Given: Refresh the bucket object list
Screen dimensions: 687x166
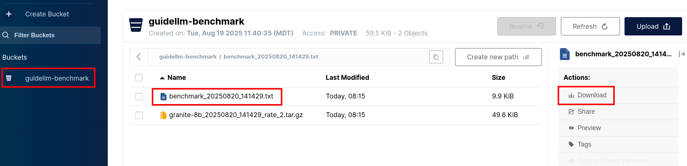Looking at the screenshot, I should [590, 26].
